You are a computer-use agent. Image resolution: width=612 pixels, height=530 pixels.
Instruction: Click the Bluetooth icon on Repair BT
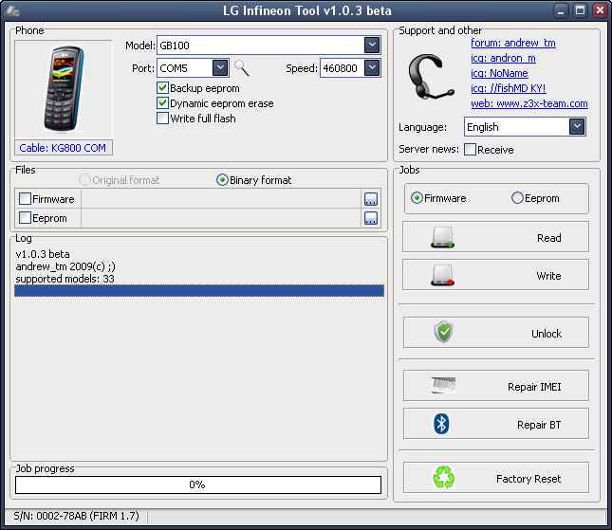[x=441, y=424]
